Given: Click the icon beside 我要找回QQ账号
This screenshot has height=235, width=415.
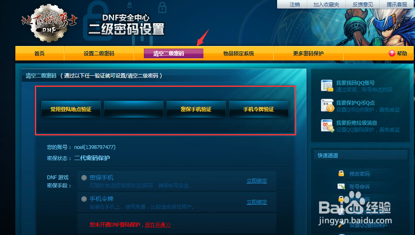Looking at the screenshot, I should pyautogui.click(x=327, y=86).
